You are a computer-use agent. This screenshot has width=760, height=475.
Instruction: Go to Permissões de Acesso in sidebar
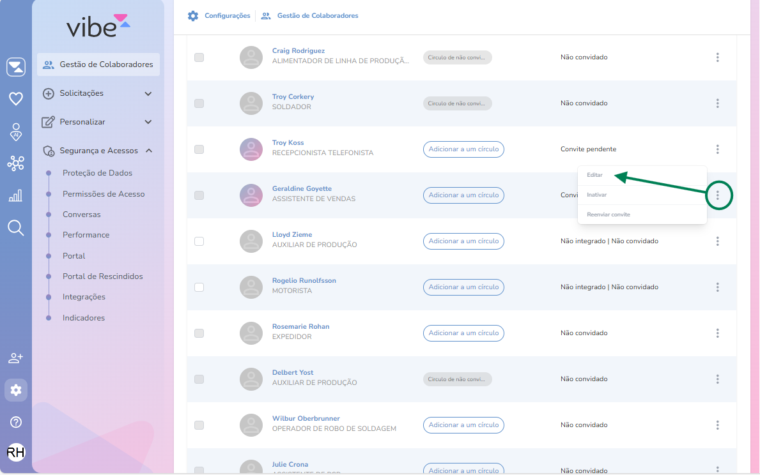104,194
